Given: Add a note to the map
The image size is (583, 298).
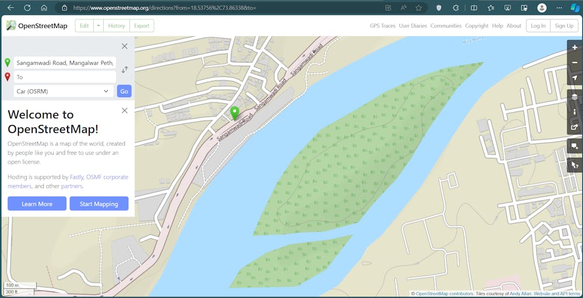Looking at the screenshot, I should 575,146.
